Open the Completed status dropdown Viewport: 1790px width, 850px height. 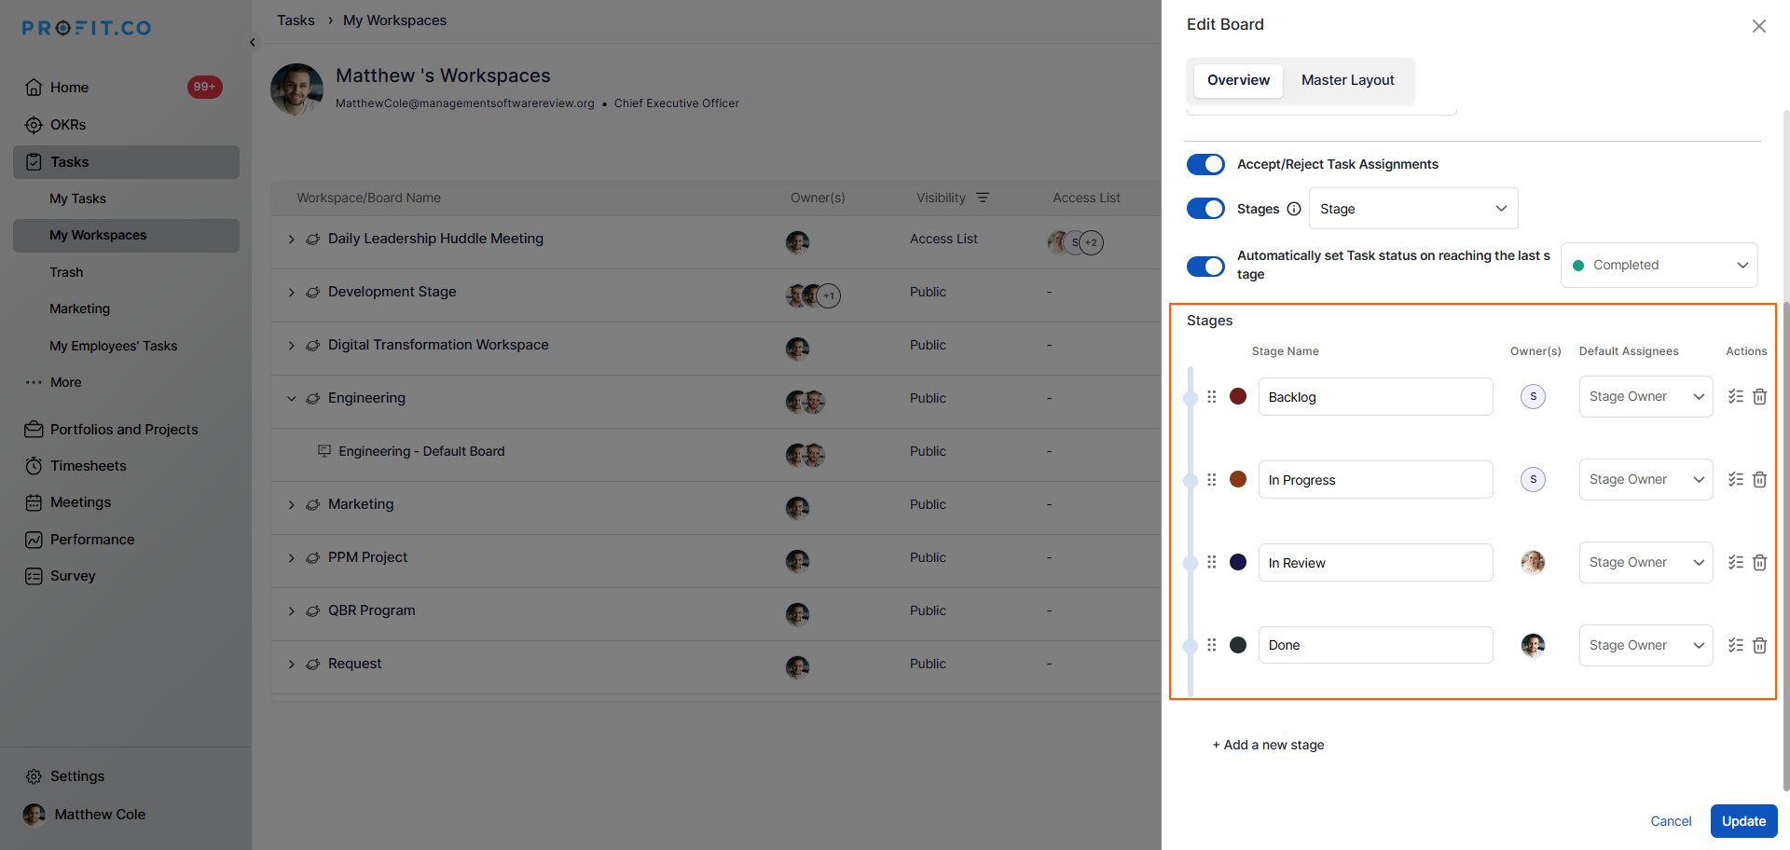1659,266
